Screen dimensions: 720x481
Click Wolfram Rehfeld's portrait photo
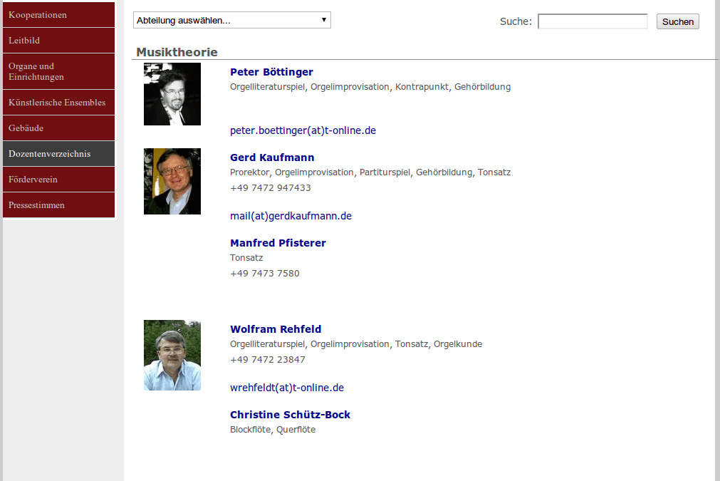[x=172, y=355]
